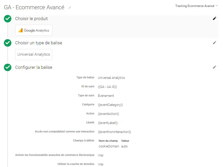The height and width of the screenshot is (167, 223).
Task: Collapse the Configurer la balise section header
Action: pos(34,67)
